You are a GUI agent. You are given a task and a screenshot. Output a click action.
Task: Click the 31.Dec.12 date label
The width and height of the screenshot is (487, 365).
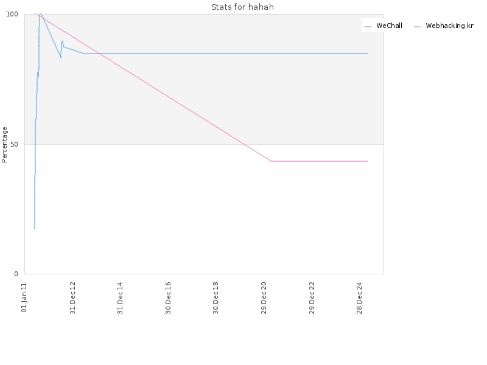coord(72,298)
